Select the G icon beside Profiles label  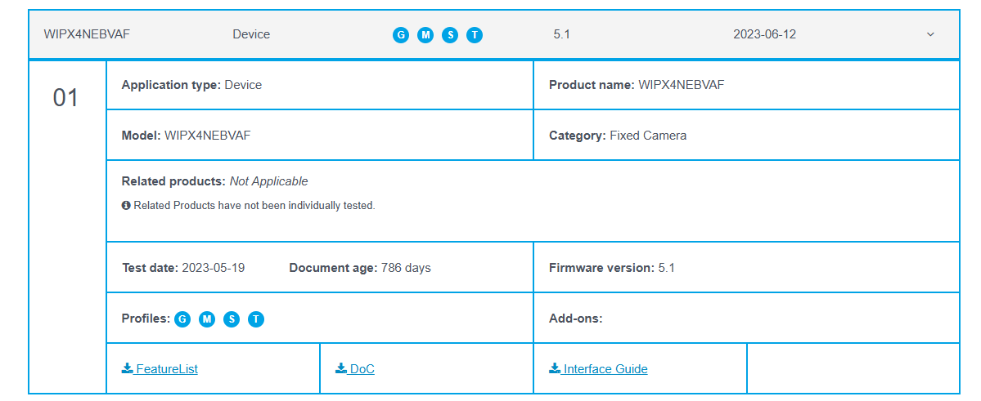click(182, 319)
